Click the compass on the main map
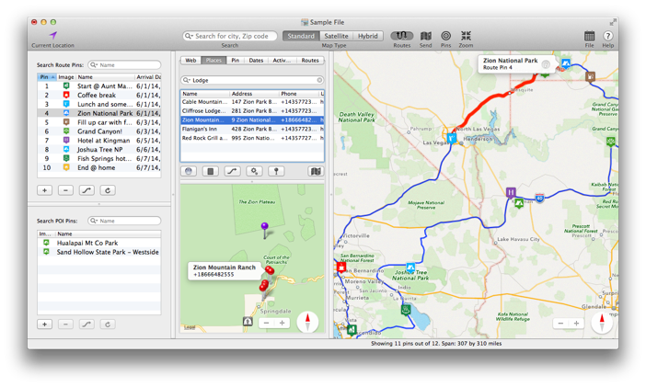 point(602,322)
